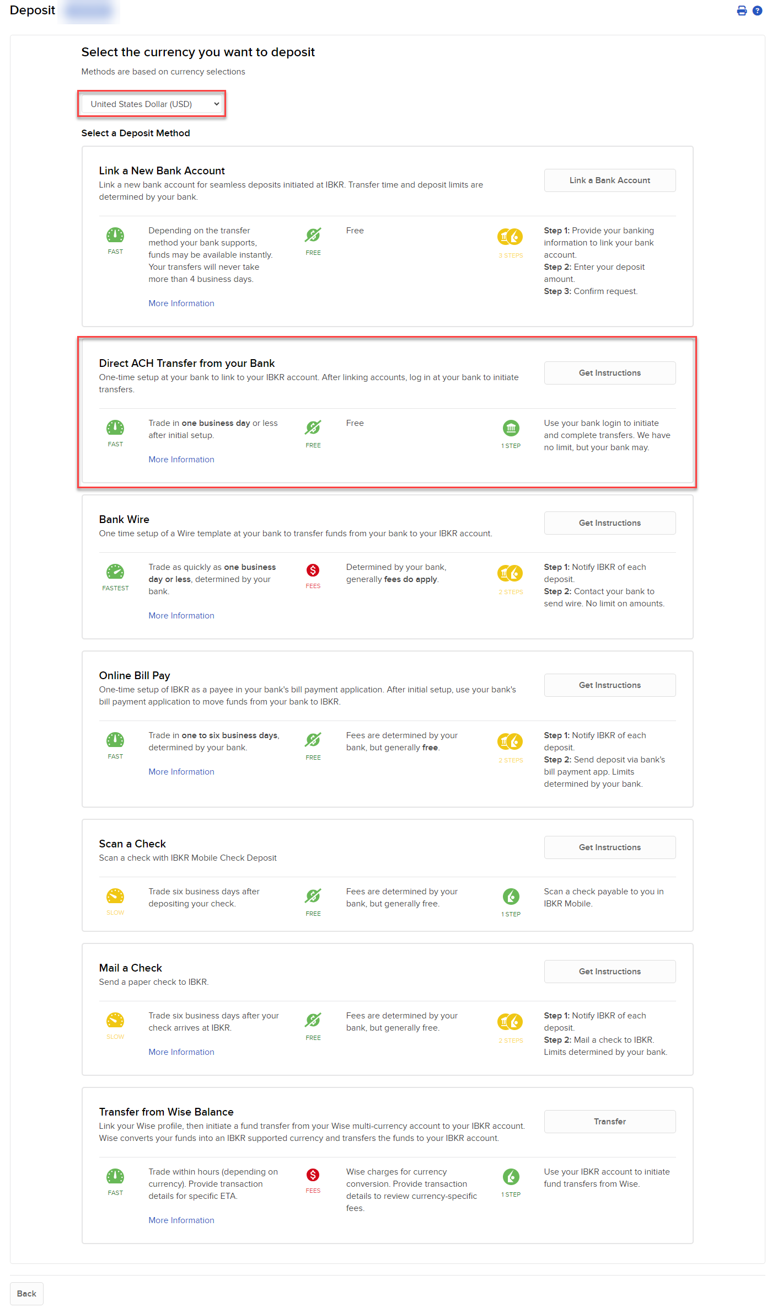Viewport: 772px width, 1307px height.
Task: Click the FREE icon under Online Bill Pay
Action: (313, 740)
